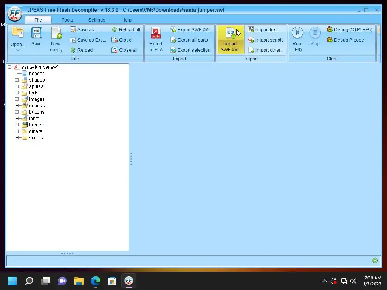
Task: Export to FLA
Action: point(156,39)
